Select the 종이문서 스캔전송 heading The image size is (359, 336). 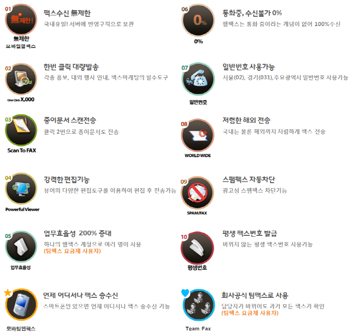click(x=70, y=120)
